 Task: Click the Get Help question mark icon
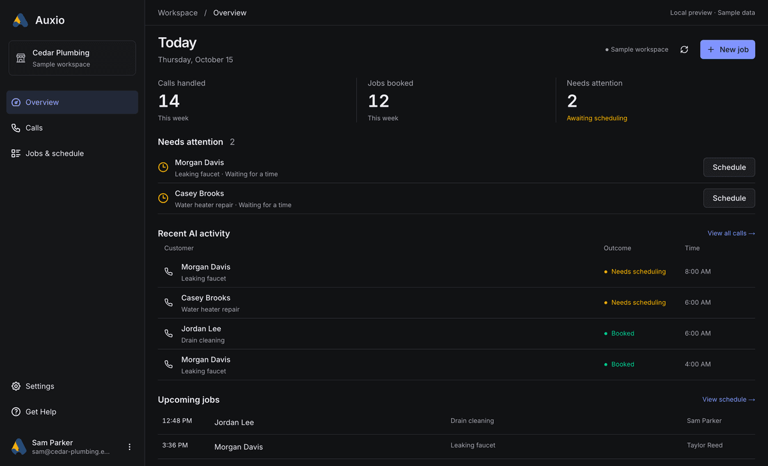pos(16,412)
